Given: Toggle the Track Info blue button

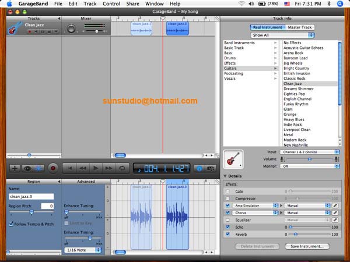Looking at the screenshot, I should (x=199, y=168).
